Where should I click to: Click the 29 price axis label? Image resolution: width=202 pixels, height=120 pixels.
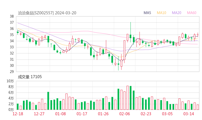(12, 72)
